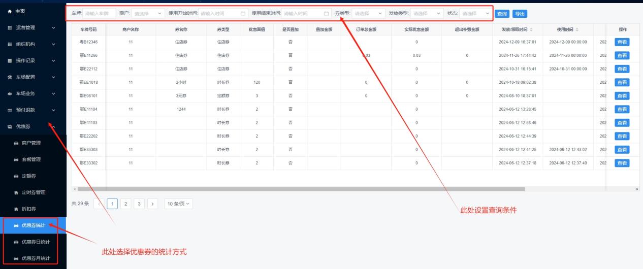
Task: Expand the 组织机构 menu chevron
Action: coord(54,44)
